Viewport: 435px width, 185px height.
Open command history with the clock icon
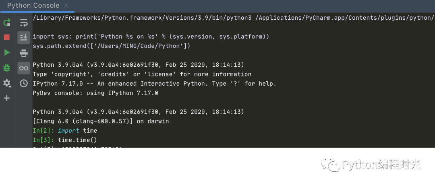pyautogui.click(x=24, y=83)
